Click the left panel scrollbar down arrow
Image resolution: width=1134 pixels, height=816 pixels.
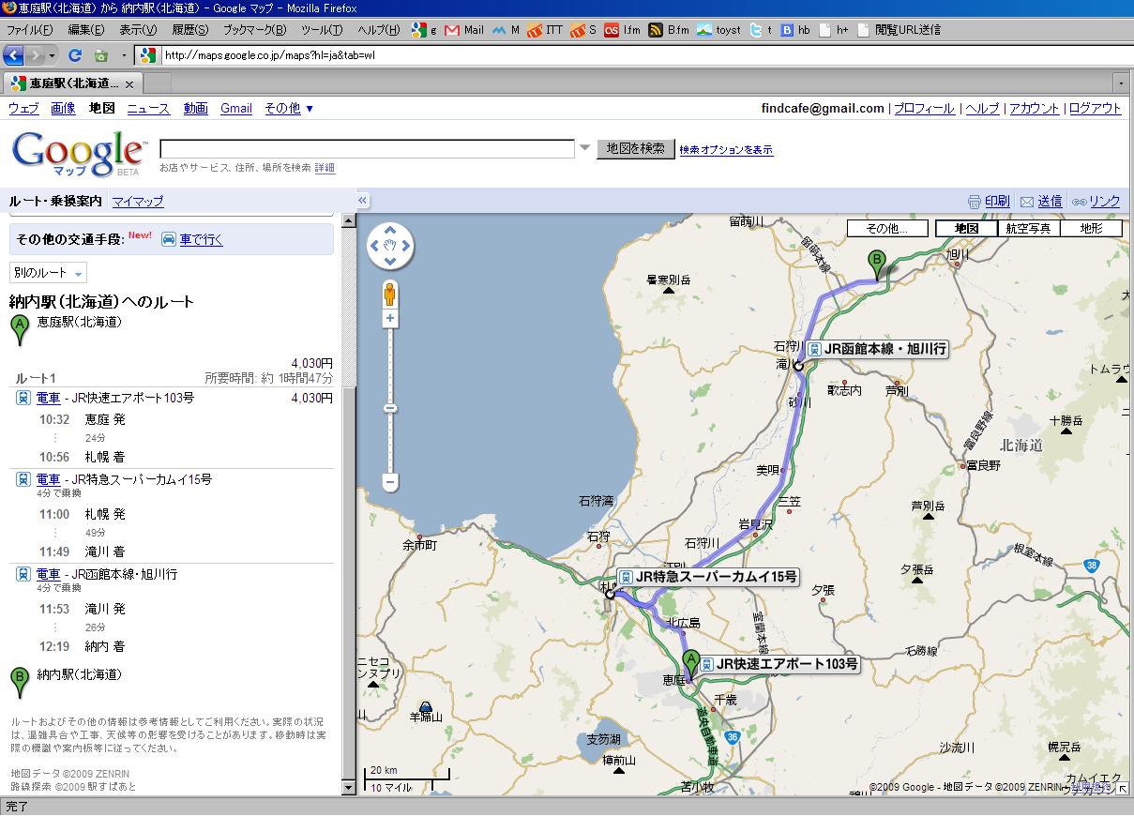point(349,789)
